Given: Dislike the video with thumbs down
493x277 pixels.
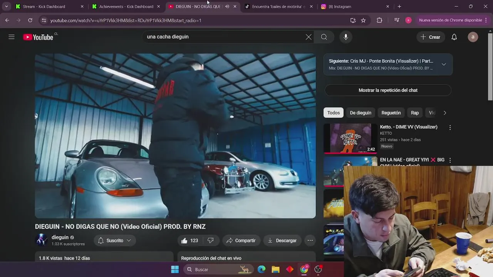Looking at the screenshot, I should (x=210, y=240).
